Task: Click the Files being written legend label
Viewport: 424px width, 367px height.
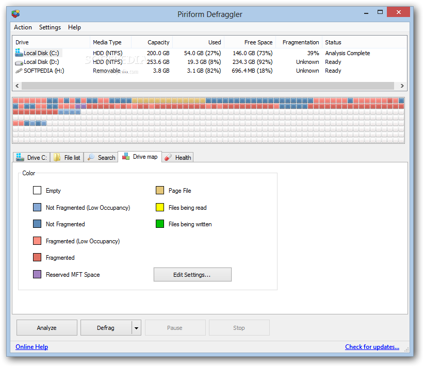Action: 190,224
